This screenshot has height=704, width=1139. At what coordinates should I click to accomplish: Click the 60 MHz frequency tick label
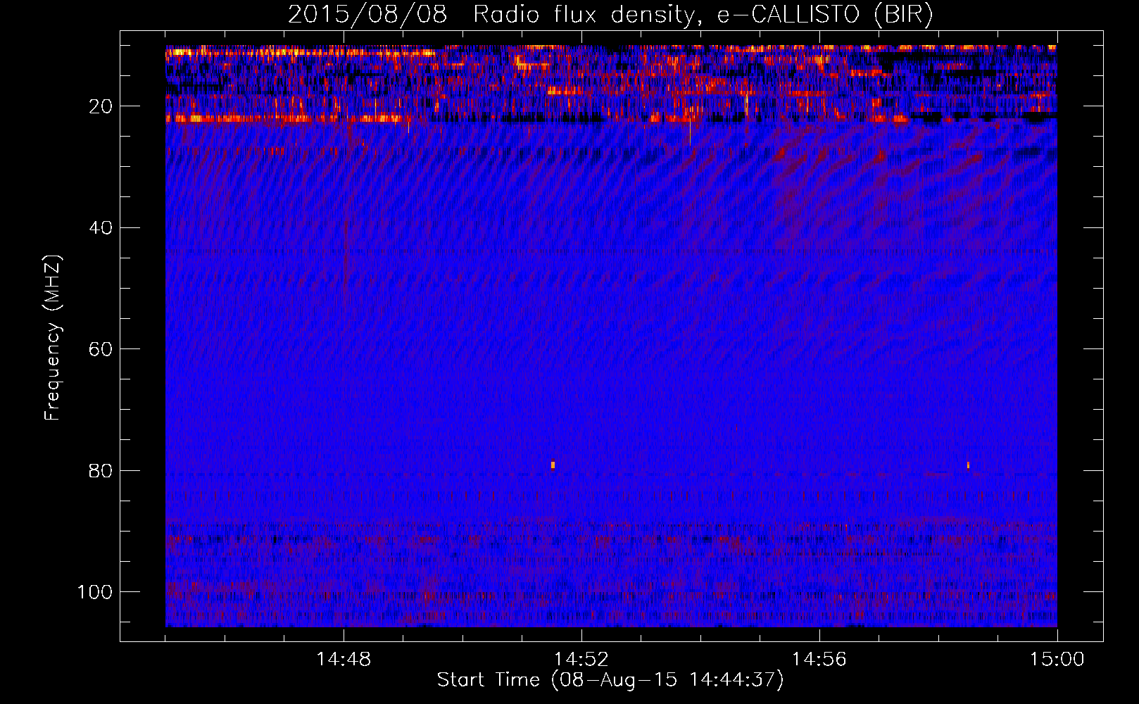tap(101, 349)
